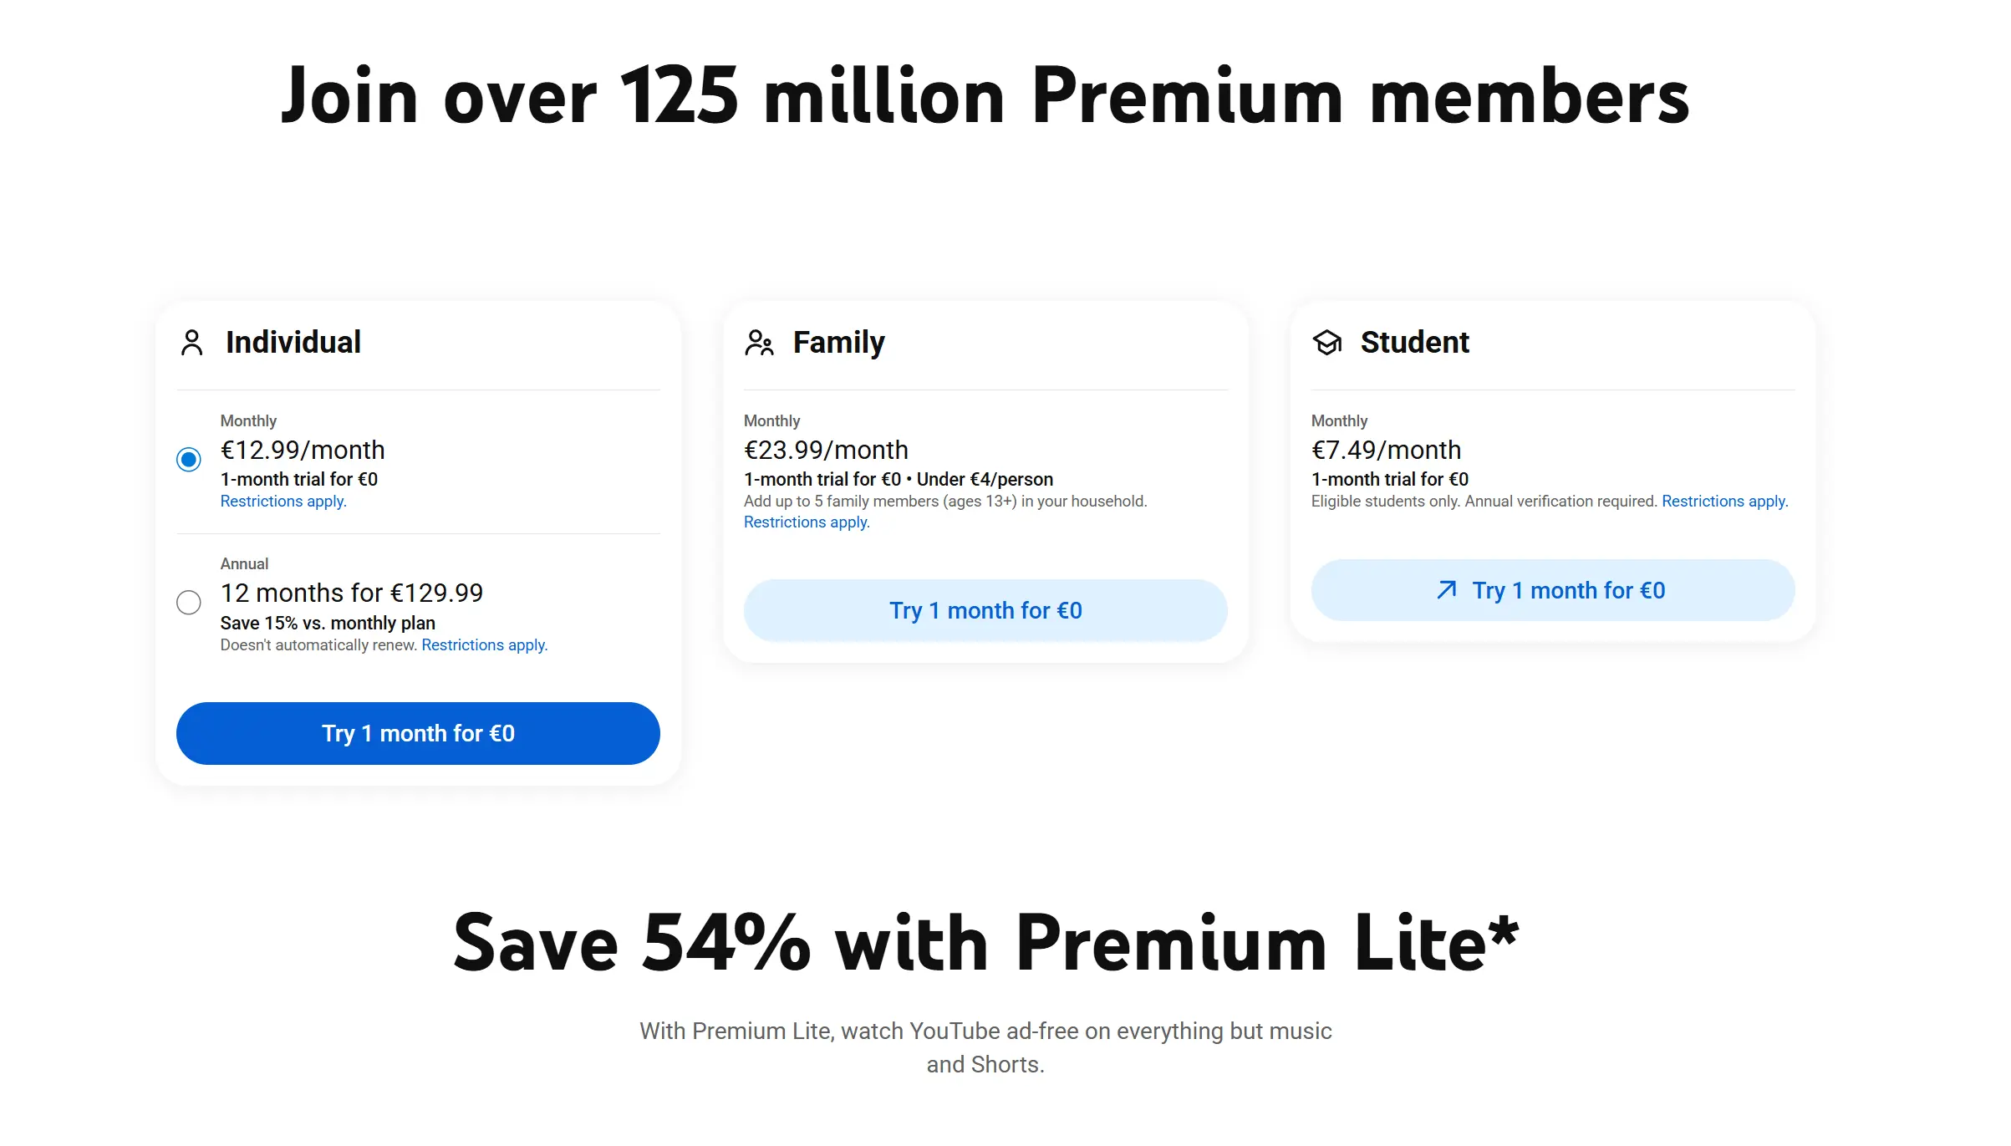Select the Annual plan radio button
Image resolution: width=2011 pixels, height=1146 pixels.
pyautogui.click(x=189, y=603)
